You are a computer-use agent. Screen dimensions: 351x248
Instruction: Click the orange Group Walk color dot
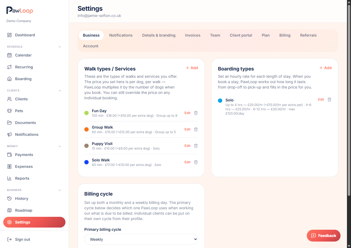pyautogui.click(x=86, y=129)
